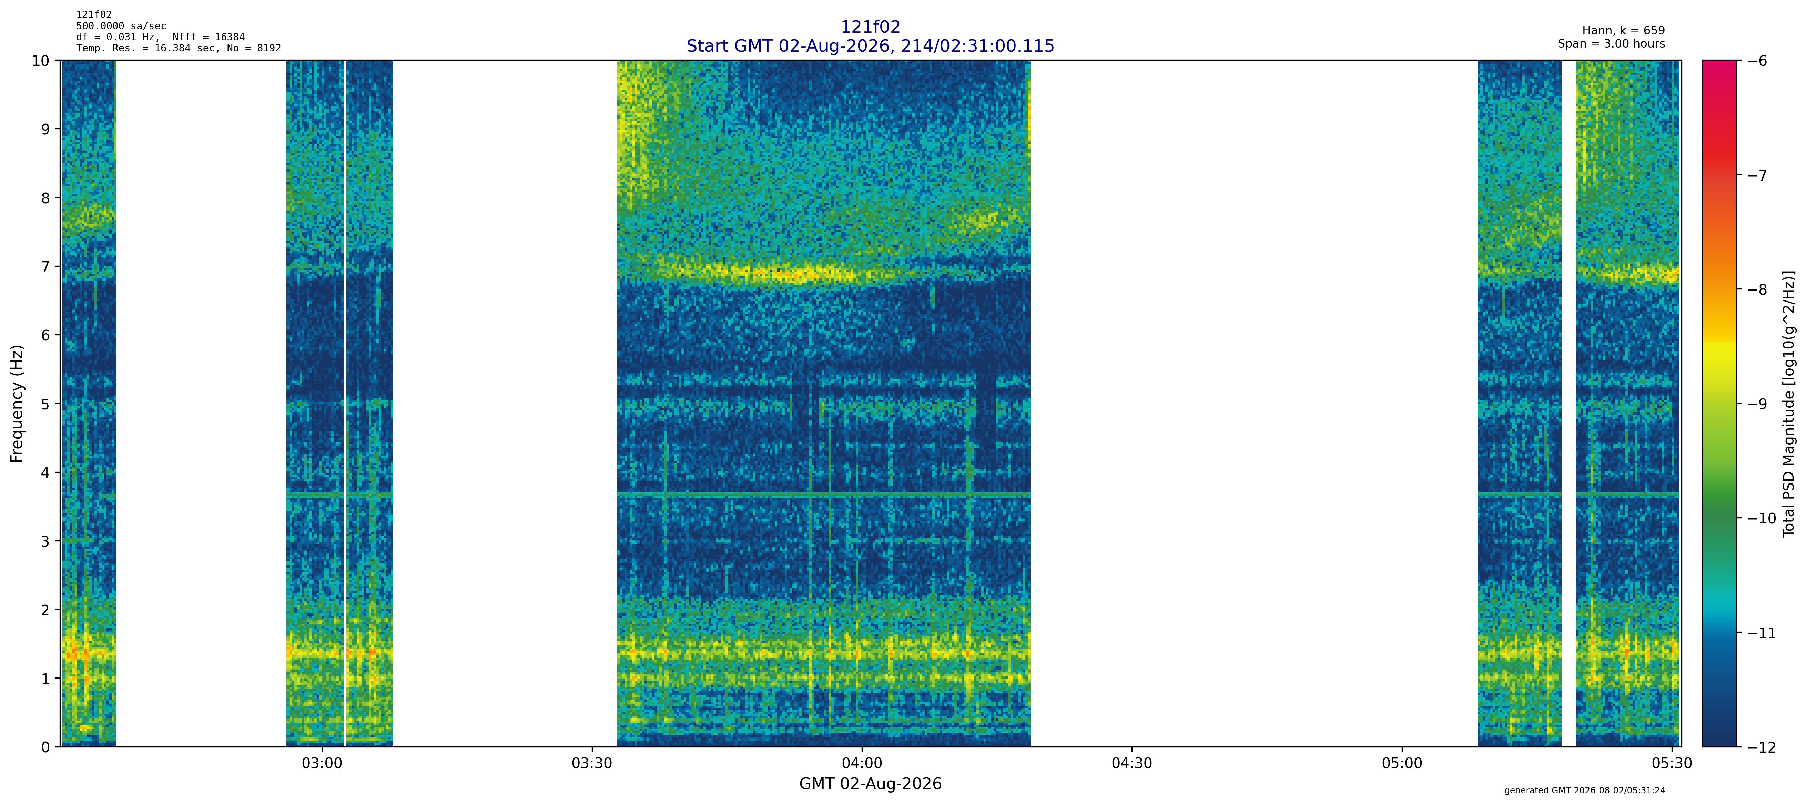Viewport: 1807px width, 805px height.
Task: Click the 'Total PSD Magnitude [log10(g^2/Hz)]' colorbar label
Action: (1788, 403)
